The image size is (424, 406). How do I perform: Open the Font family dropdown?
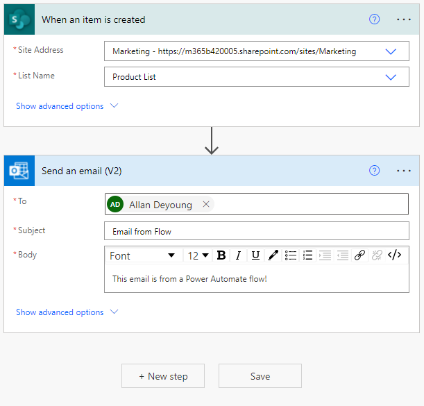click(x=144, y=255)
